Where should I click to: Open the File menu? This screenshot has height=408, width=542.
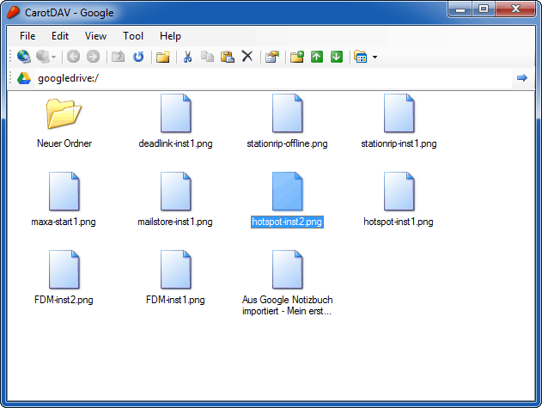(x=27, y=36)
